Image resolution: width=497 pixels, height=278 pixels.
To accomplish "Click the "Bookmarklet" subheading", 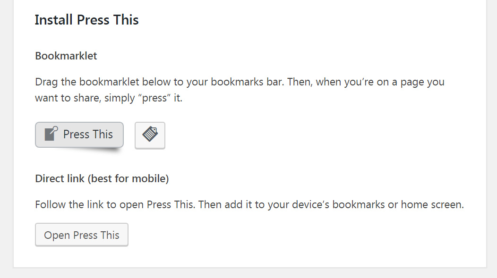I will coord(66,56).
